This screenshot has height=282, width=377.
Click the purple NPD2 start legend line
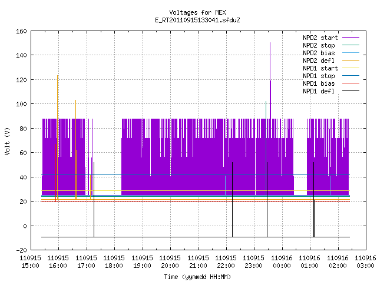point(351,38)
